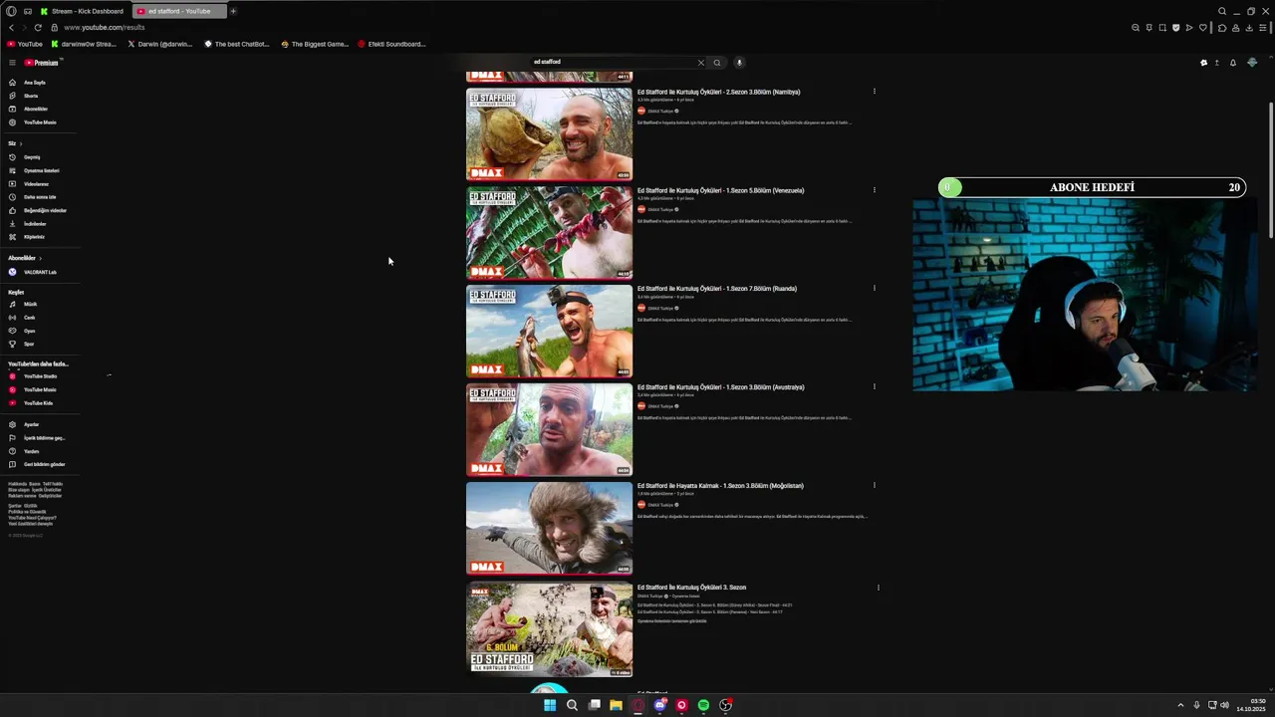The height and width of the screenshot is (717, 1275).
Task: Click Geri bildirim gönder in sidebar
Action: pyautogui.click(x=44, y=464)
